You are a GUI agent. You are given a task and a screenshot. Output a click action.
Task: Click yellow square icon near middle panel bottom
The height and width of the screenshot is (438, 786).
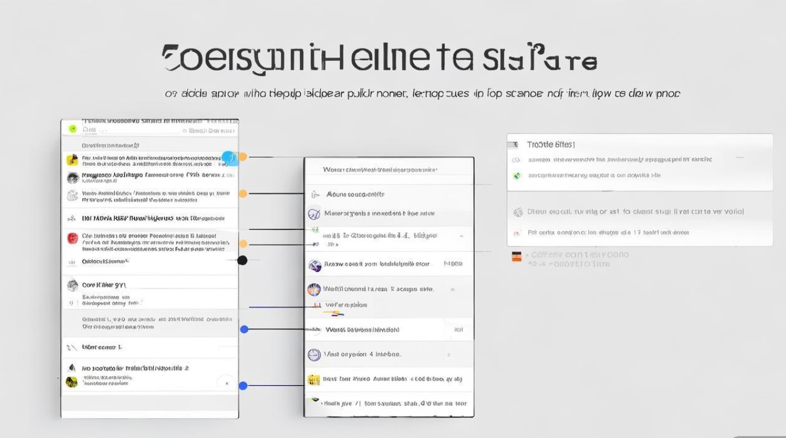pyautogui.click(x=314, y=380)
